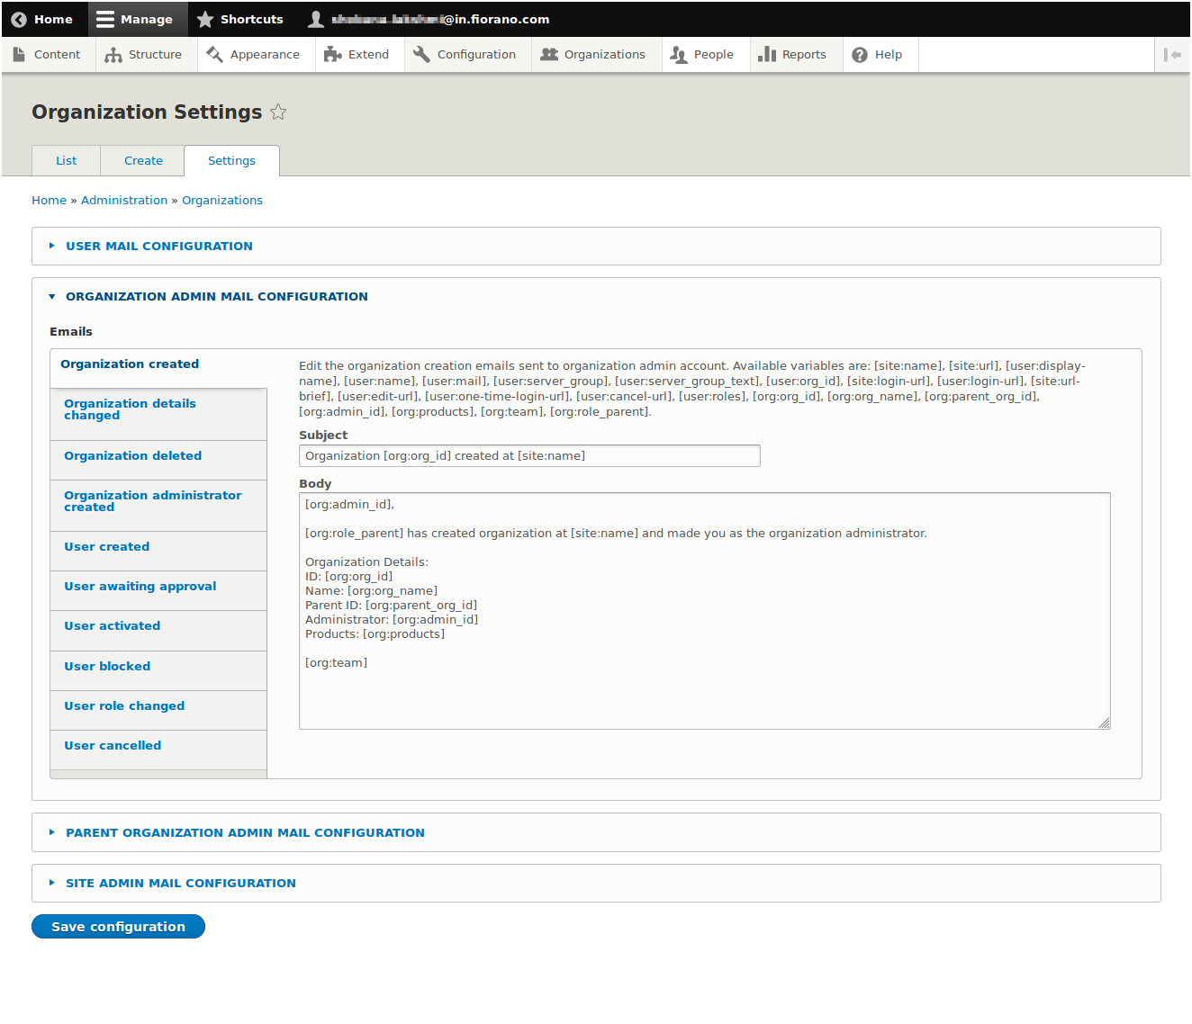
Task: Expand User Mail Configuration section
Action: (158, 247)
